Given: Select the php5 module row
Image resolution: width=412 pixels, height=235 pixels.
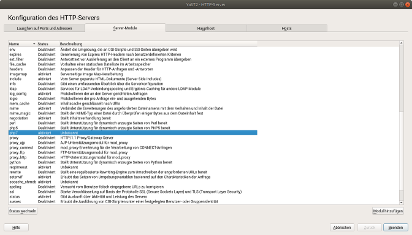Looking at the screenshot, I should tap(132, 128).
